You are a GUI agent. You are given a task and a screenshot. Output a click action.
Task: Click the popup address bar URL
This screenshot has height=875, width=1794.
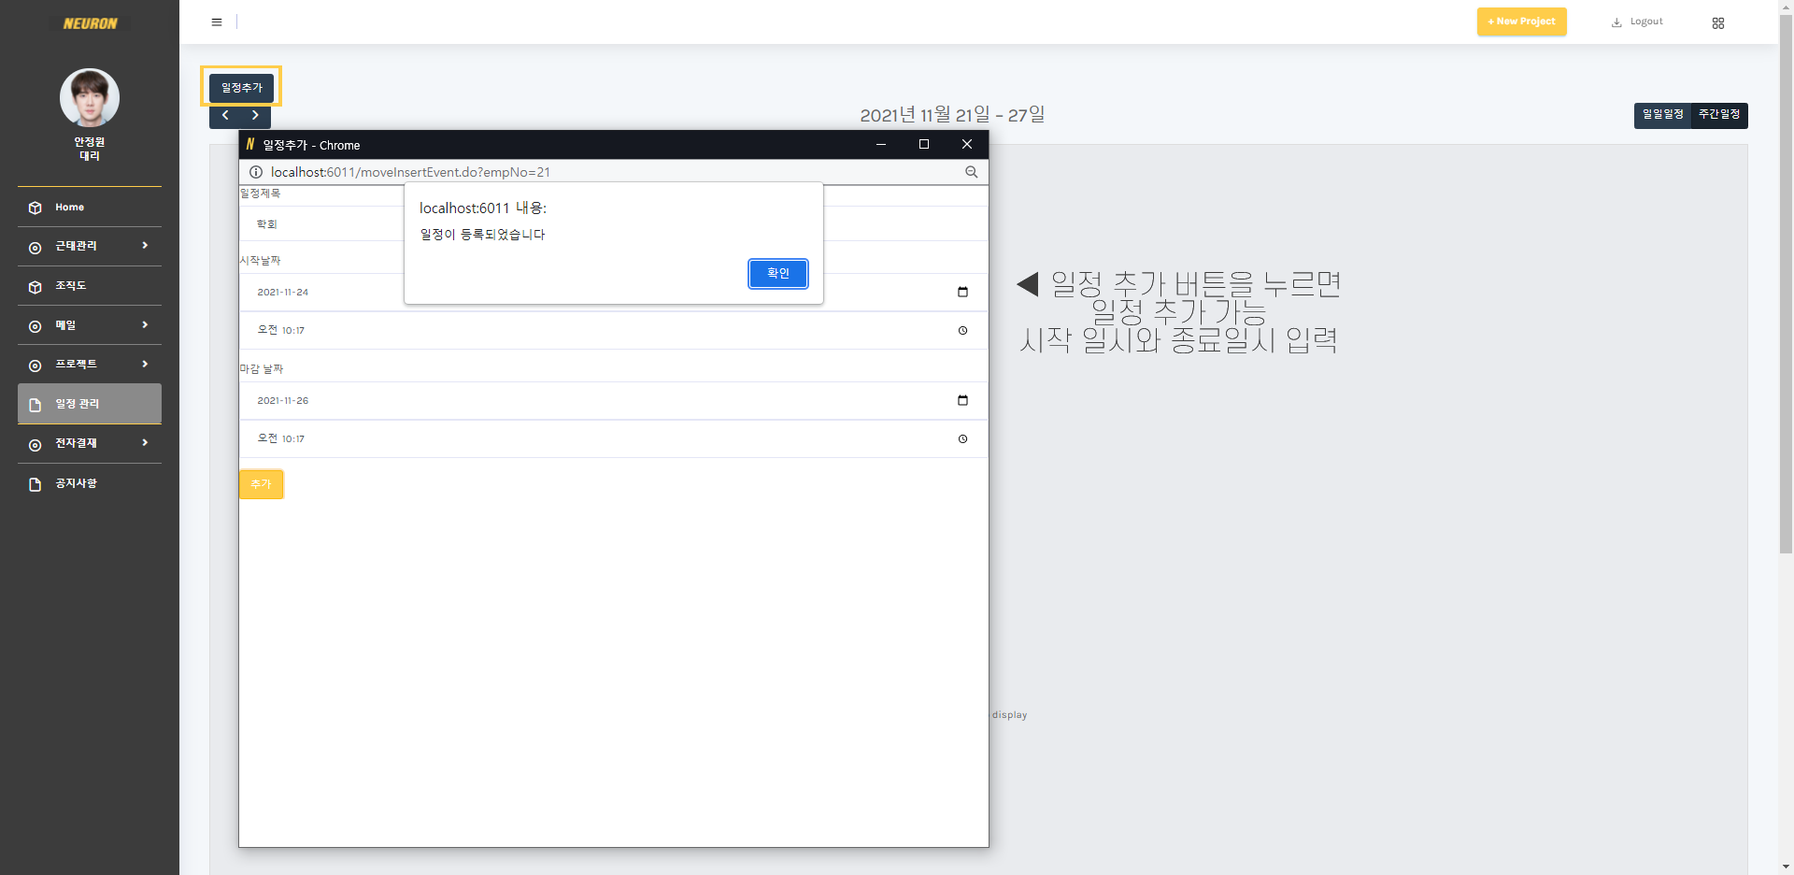pyautogui.click(x=410, y=172)
